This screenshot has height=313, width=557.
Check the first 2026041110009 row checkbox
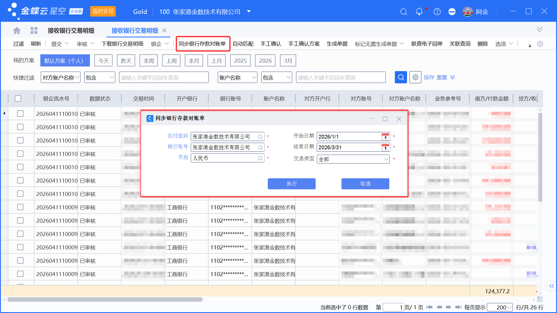[20, 207]
